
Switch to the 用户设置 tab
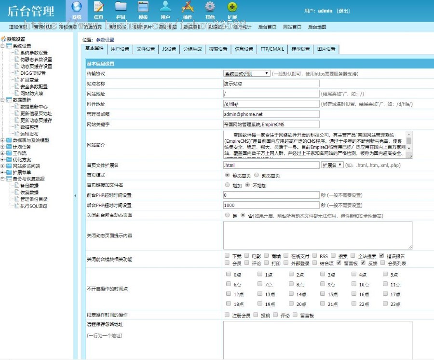(120, 49)
